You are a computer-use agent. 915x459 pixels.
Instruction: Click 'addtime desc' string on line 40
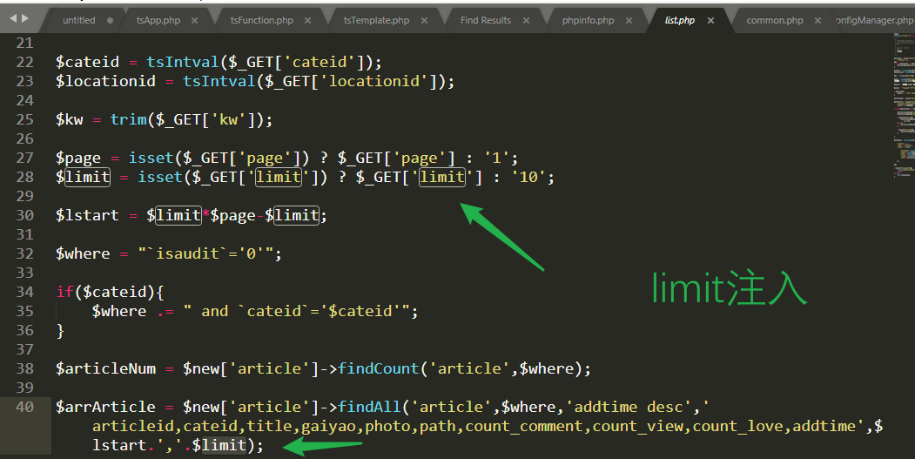629,407
